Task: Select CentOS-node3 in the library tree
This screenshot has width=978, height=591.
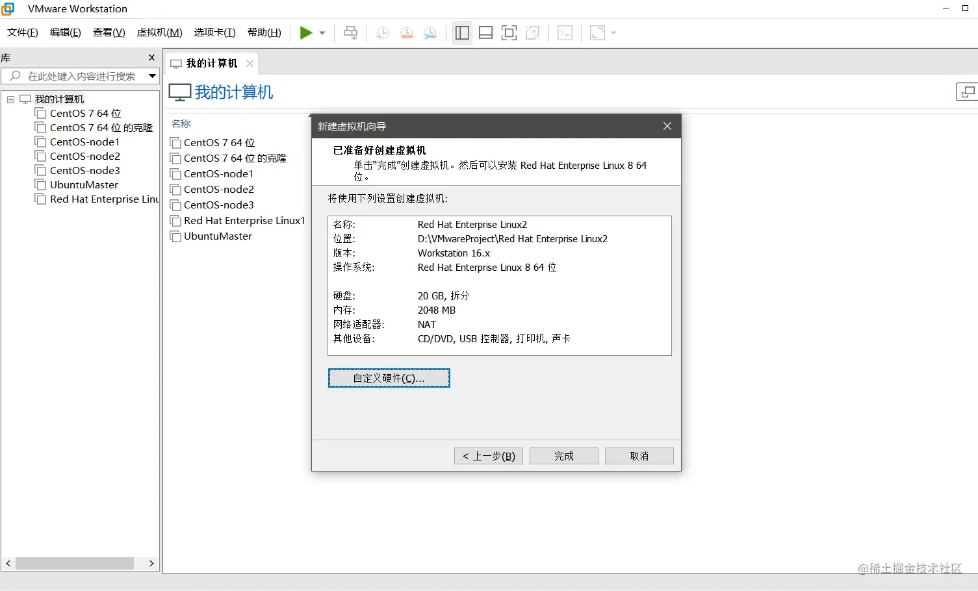Action: coord(85,170)
